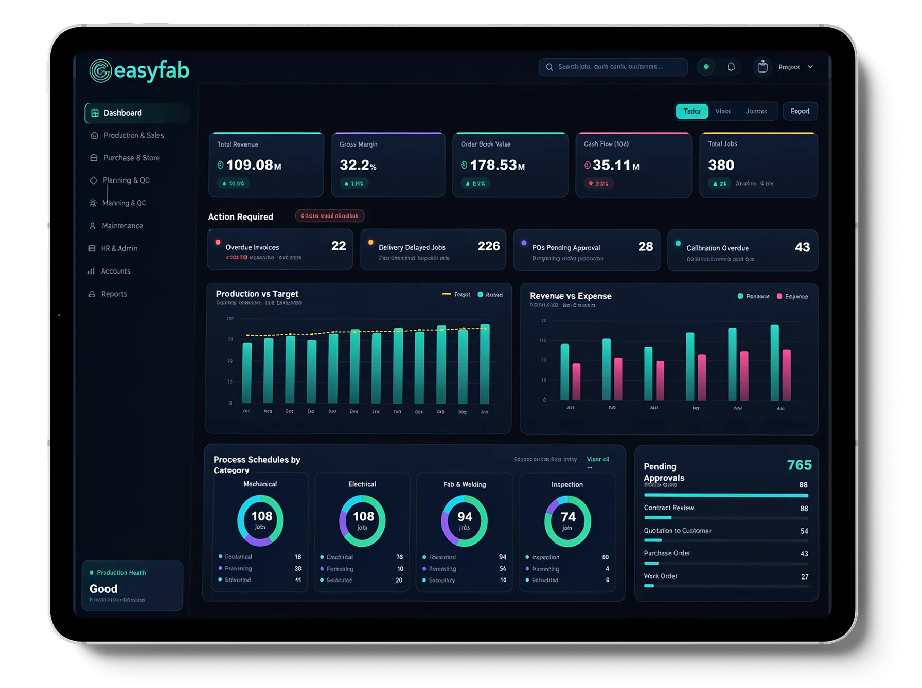This screenshot has height=688, width=922.
Task: Click the HR & Admin sidebar icon
Action: coord(92,248)
